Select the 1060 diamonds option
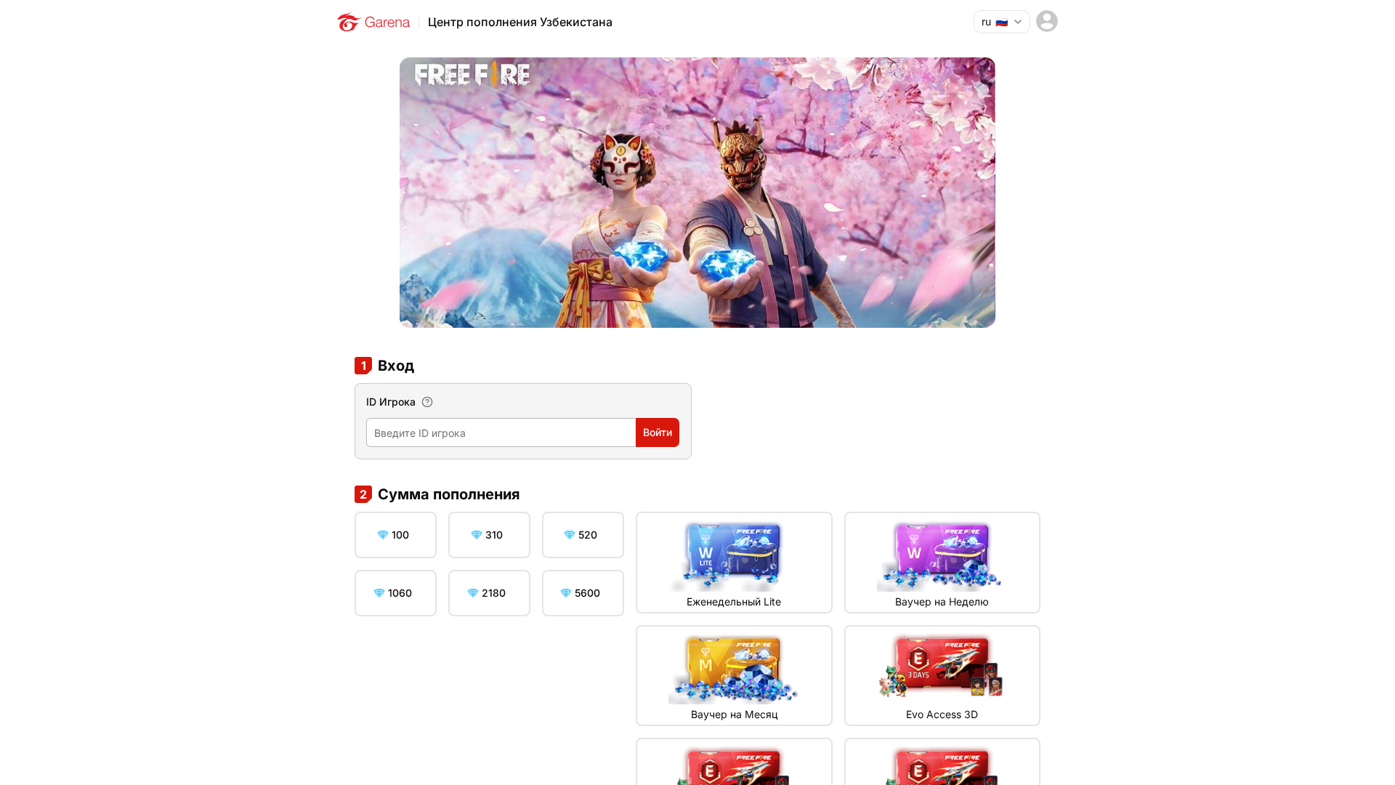This screenshot has height=785, width=1395. [395, 592]
